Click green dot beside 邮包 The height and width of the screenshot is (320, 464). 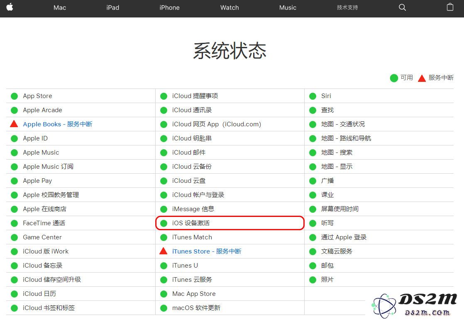point(313,266)
